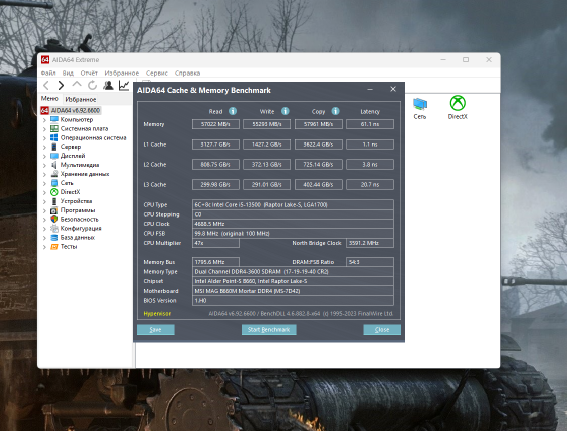Click the Хранение данных icon in tree
Viewport: 567px width, 431px height.
pyautogui.click(x=54, y=174)
